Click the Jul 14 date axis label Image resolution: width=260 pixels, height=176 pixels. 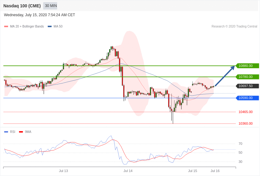(128, 171)
